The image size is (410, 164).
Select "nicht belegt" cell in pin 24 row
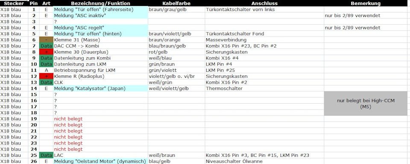click(101, 149)
